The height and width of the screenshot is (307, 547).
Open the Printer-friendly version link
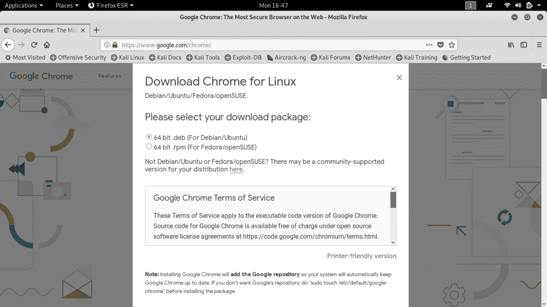(361, 256)
